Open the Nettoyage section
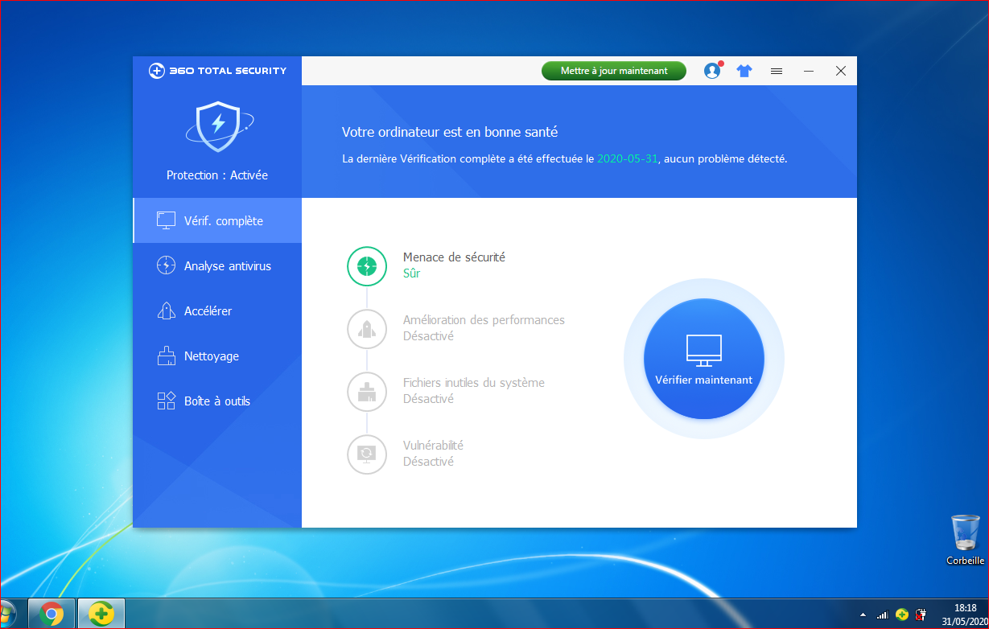Image resolution: width=989 pixels, height=629 pixels. tap(217, 356)
